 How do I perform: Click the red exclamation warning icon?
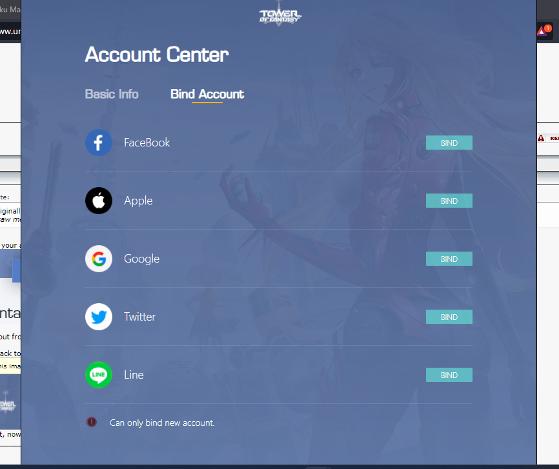92,422
